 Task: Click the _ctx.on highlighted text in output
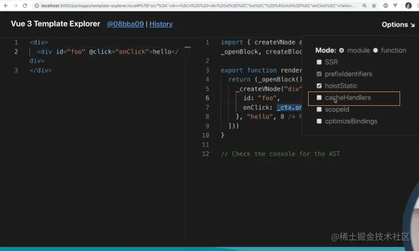pyautogui.click(x=289, y=107)
